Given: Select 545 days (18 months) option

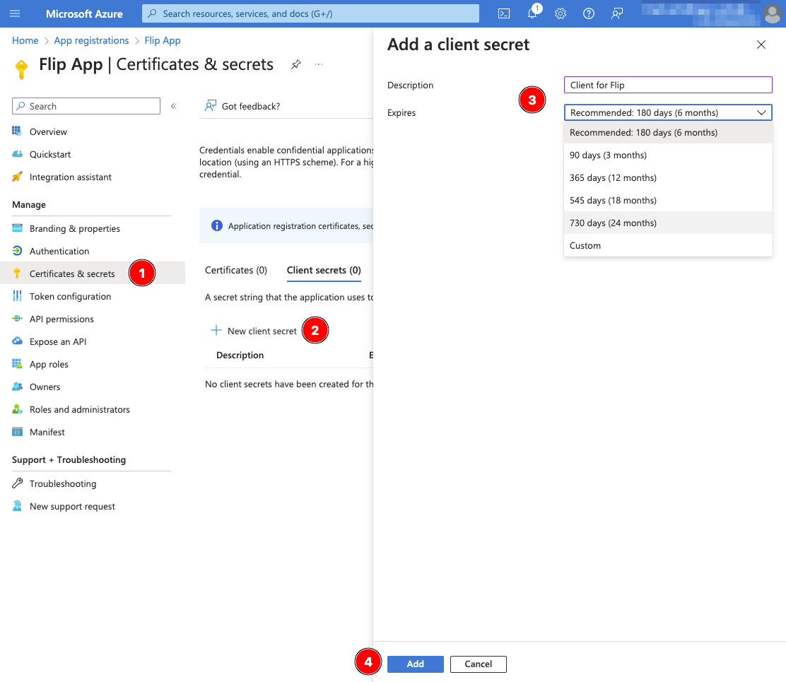Looking at the screenshot, I should pos(668,200).
